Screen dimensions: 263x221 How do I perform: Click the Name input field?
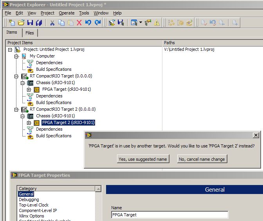(169, 215)
